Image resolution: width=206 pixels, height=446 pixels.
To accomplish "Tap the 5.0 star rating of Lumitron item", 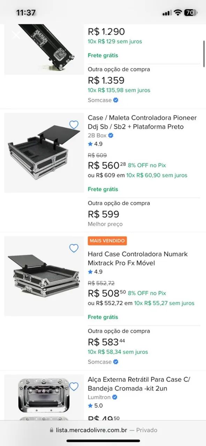I will click(95, 406).
